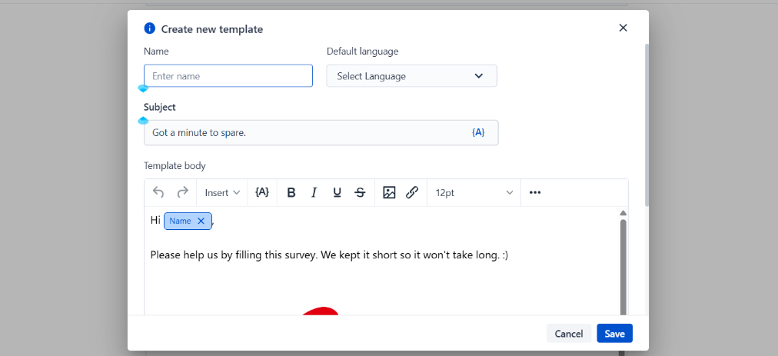Image resolution: width=778 pixels, height=356 pixels.
Task: Expand the Insert menu in toolbar
Action: click(222, 193)
